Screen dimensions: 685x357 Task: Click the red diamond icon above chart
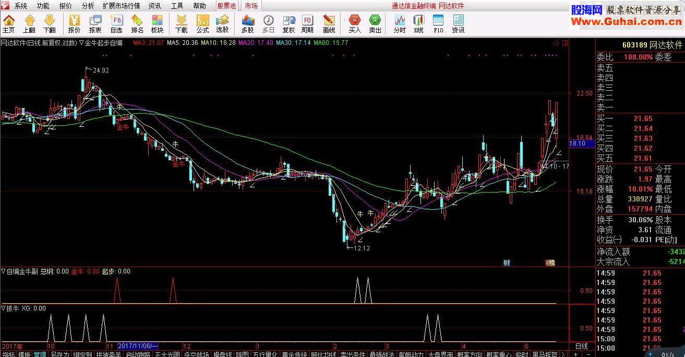coord(557,43)
